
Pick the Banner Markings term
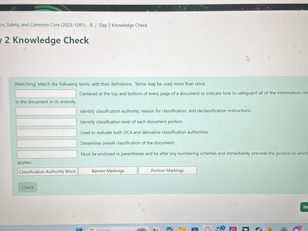(x=108, y=171)
